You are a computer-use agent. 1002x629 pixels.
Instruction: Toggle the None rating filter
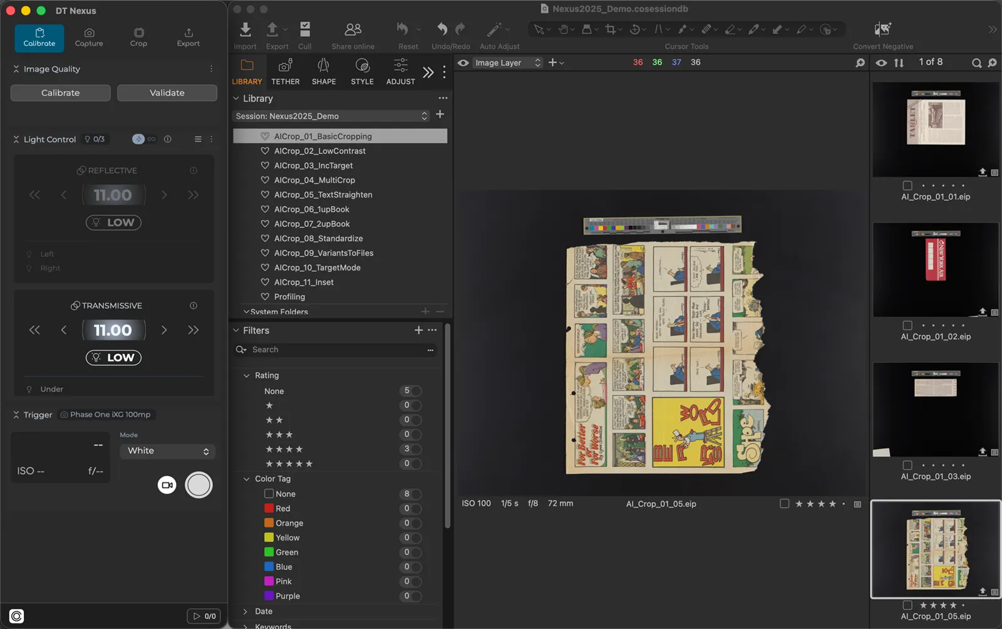(x=413, y=391)
